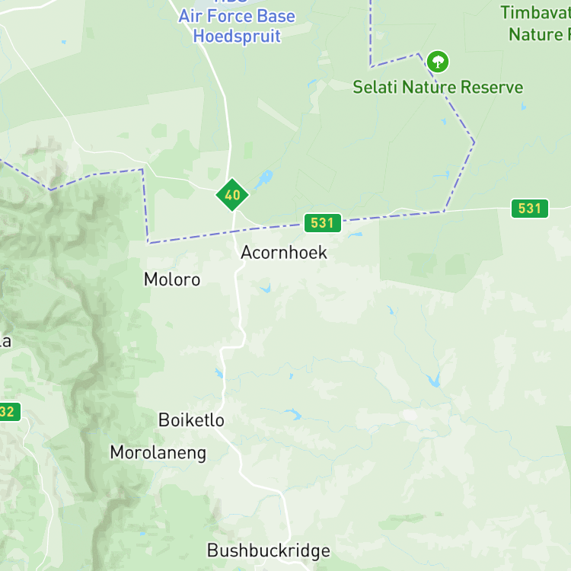Click the Air Force Base Hoedspruit label
The width and height of the screenshot is (571, 571).
(x=237, y=25)
